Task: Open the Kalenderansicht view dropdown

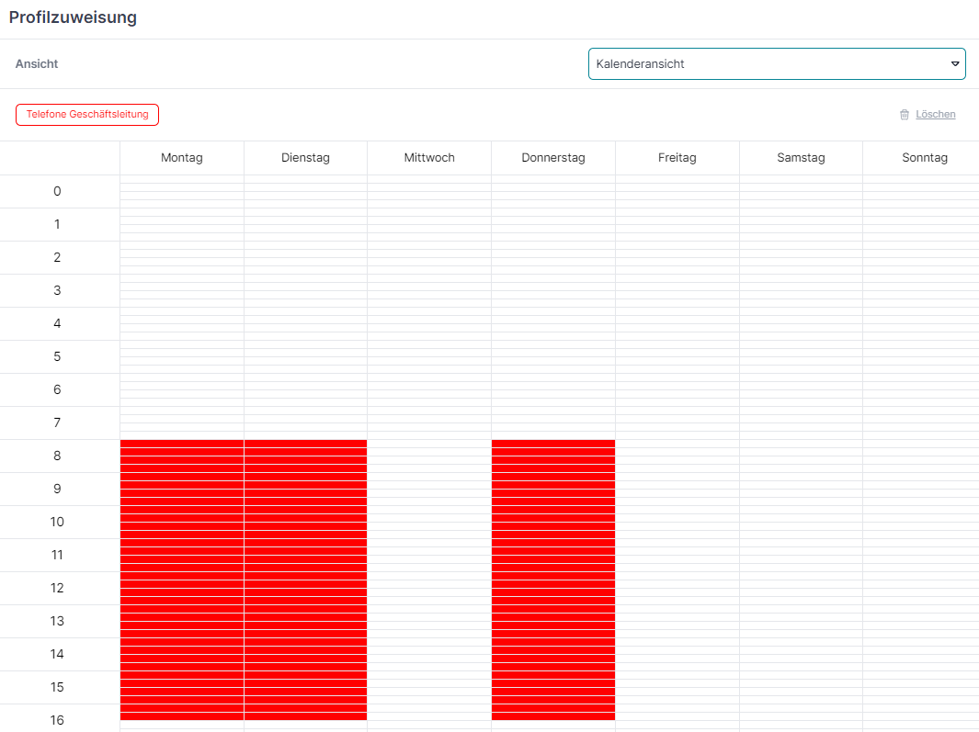Action: coord(776,64)
